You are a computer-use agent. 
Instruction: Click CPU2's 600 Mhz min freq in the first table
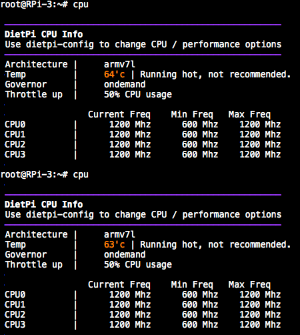pos(200,144)
